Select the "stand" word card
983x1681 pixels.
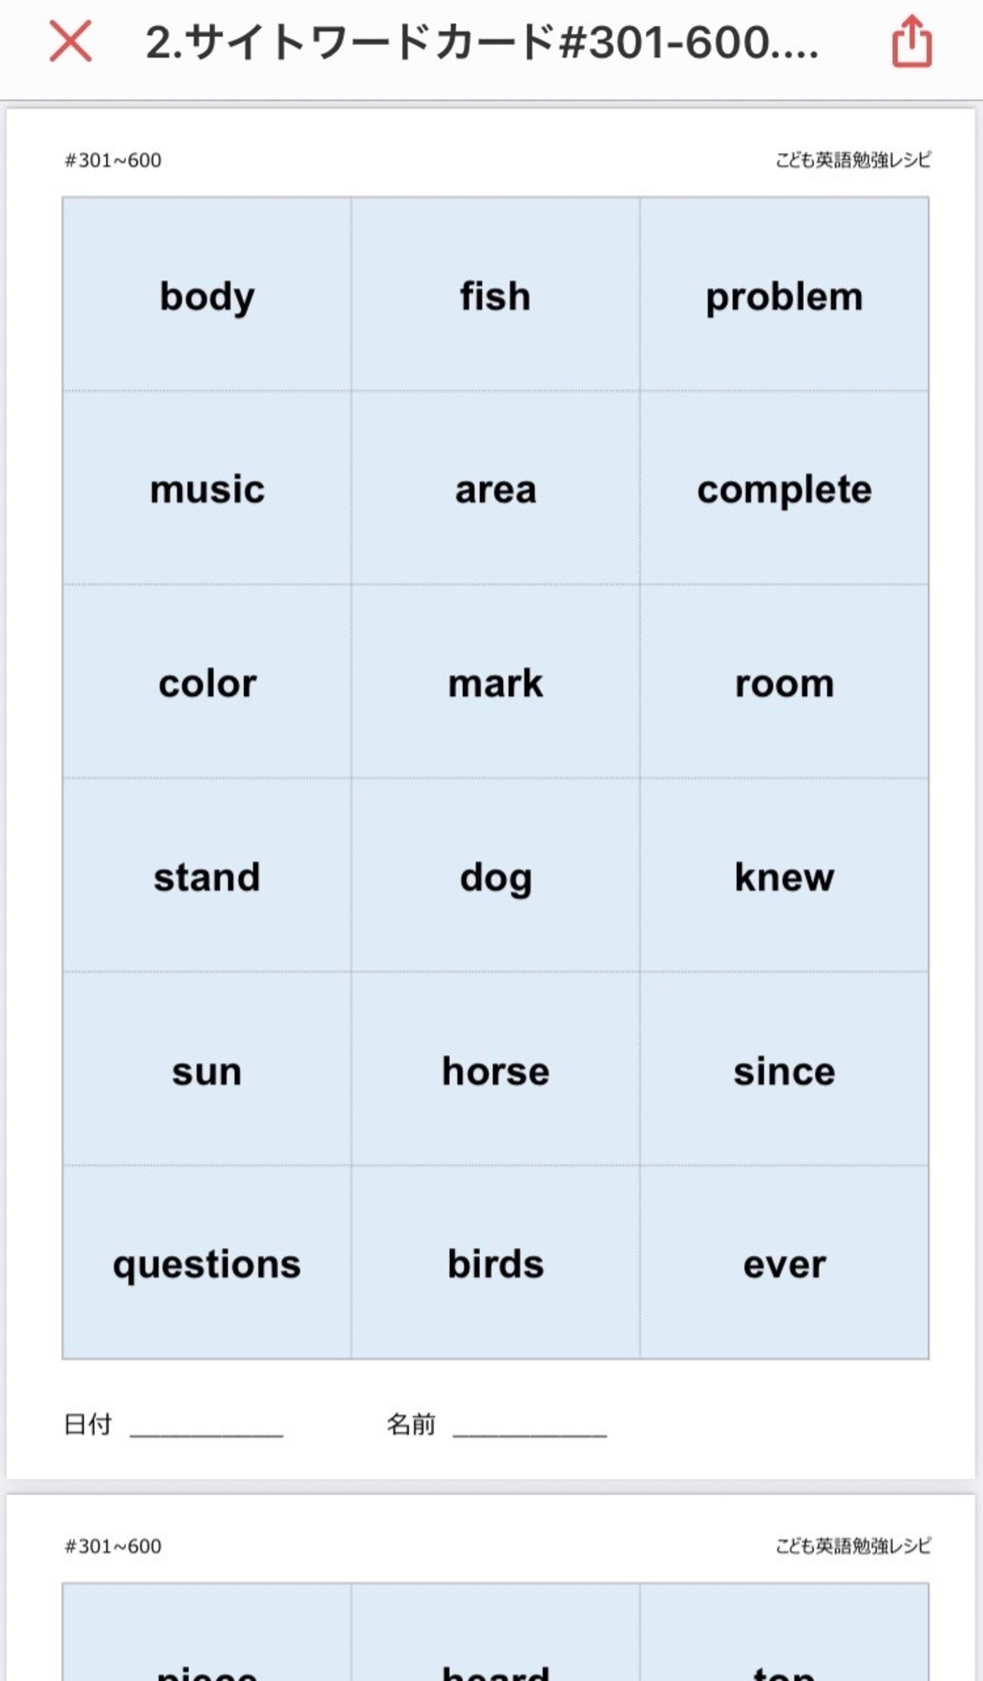207,876
